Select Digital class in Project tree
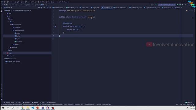196x110 pixels. point(17,39)
